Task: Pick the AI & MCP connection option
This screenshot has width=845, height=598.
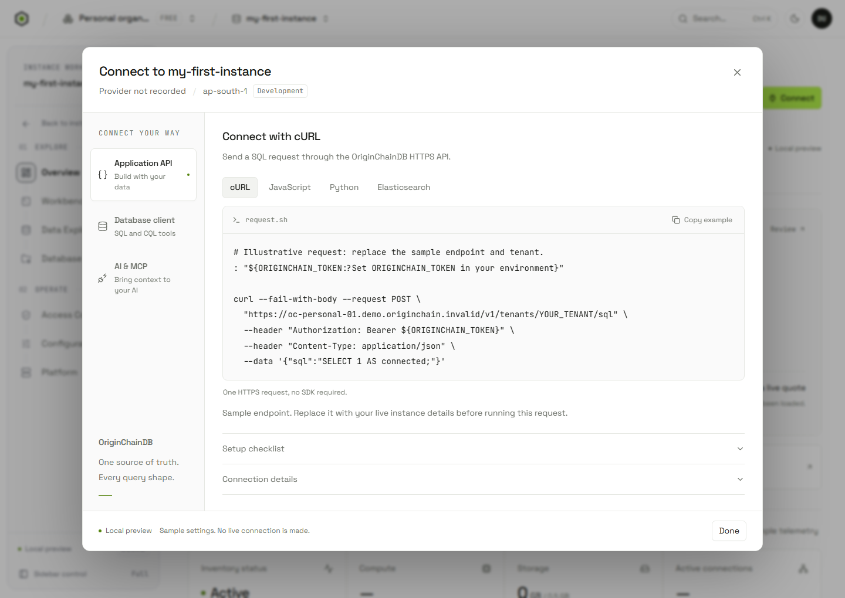Action: point(143,278)
